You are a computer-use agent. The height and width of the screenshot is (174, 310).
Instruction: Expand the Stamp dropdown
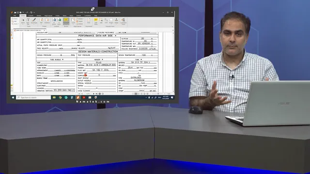tap(116, 21)
